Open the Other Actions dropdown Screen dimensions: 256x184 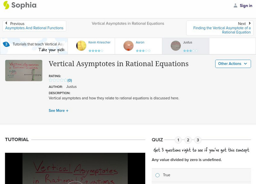pos(233,64)
